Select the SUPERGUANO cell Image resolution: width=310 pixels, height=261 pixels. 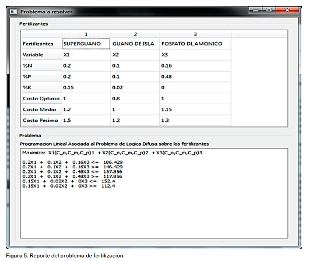86,44
